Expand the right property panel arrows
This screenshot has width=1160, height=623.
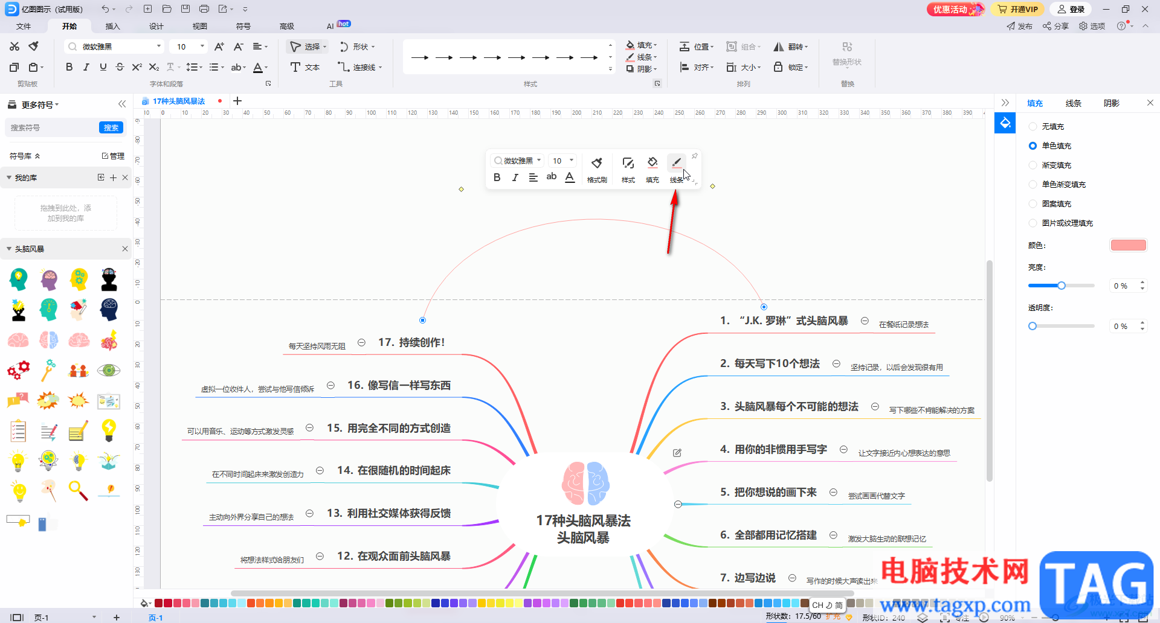(x=1005, y=103)
